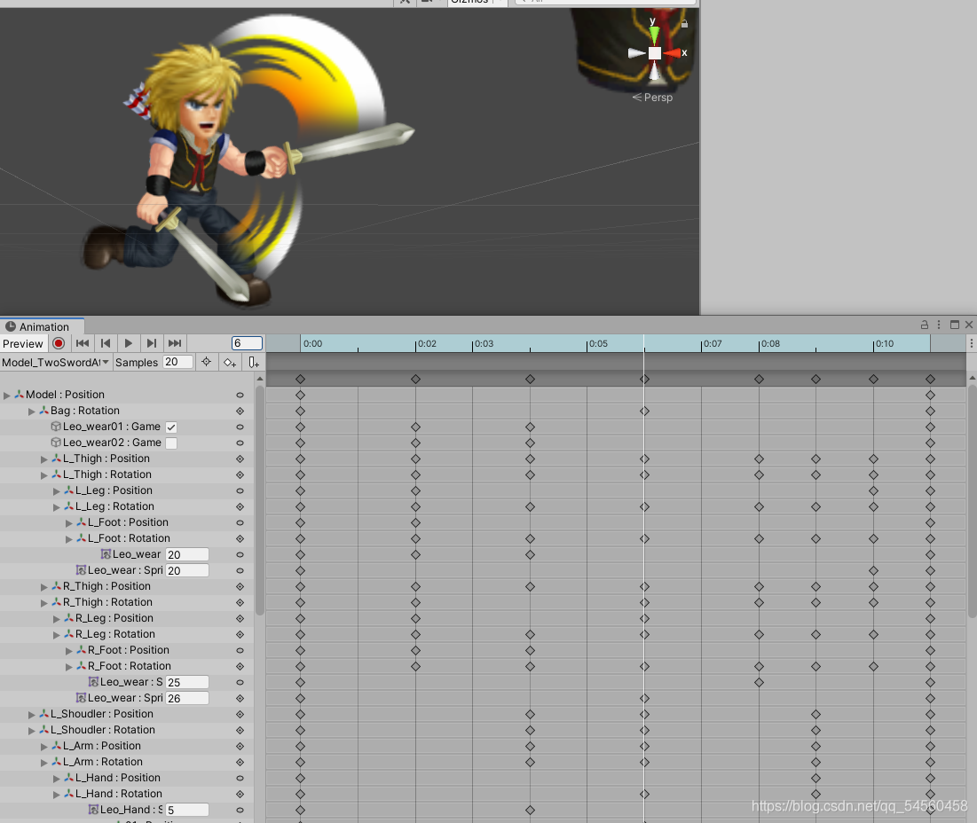Open keyframe menu for Model : Position row

pos(240,395)
